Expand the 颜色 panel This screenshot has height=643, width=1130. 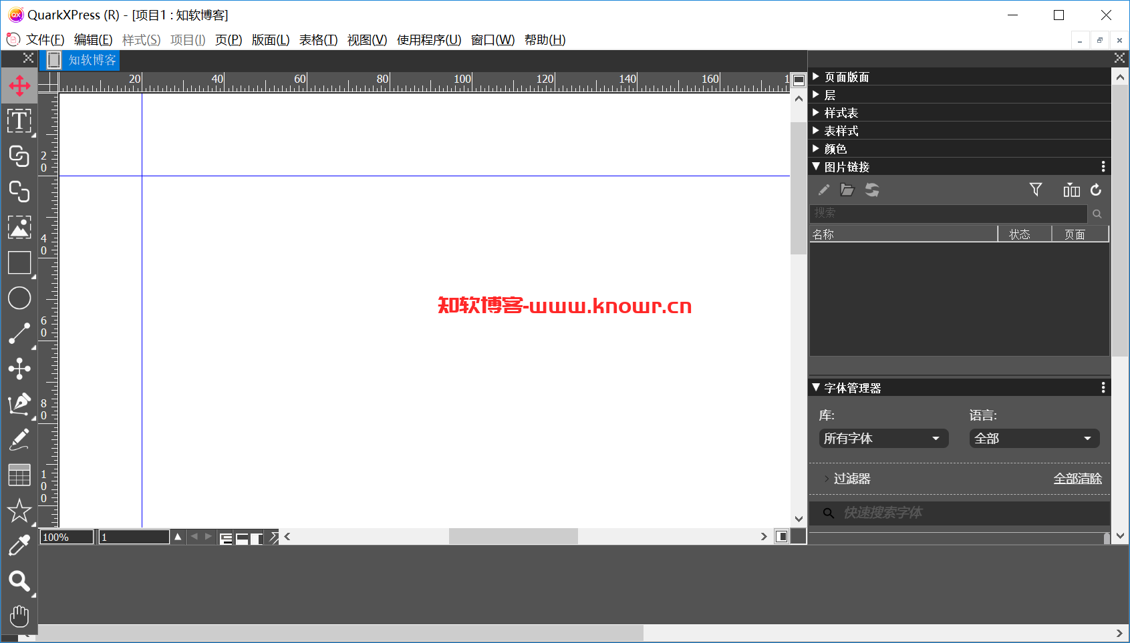click(816, 149)
